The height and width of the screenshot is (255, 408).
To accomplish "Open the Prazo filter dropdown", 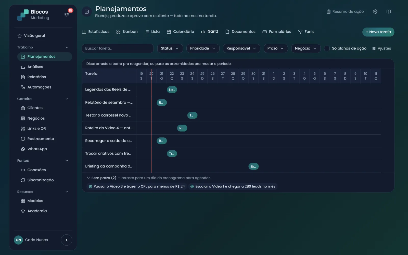I will pyautogui.click(x=276, y=48).
